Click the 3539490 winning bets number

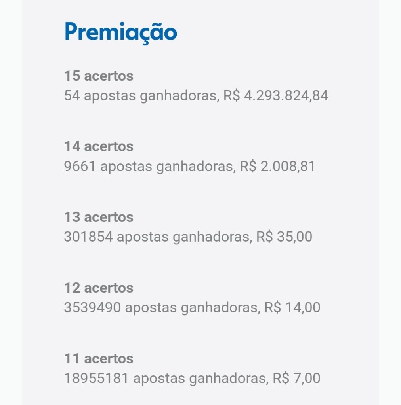click(92, 308)
